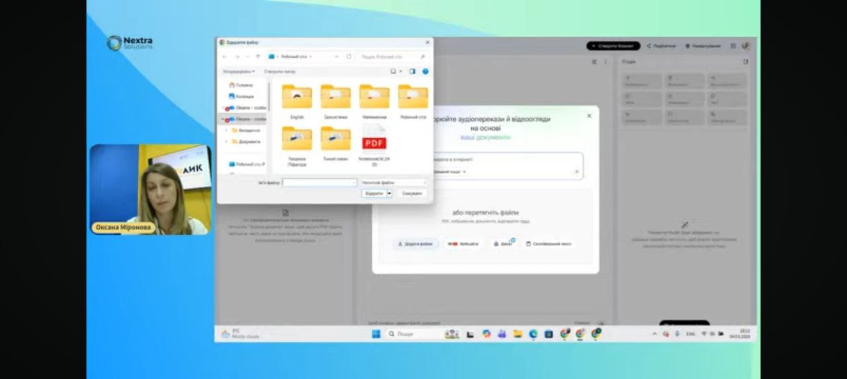Refresh the file dialog folder view
847x379 pixels.
click(x=349, y=57)
